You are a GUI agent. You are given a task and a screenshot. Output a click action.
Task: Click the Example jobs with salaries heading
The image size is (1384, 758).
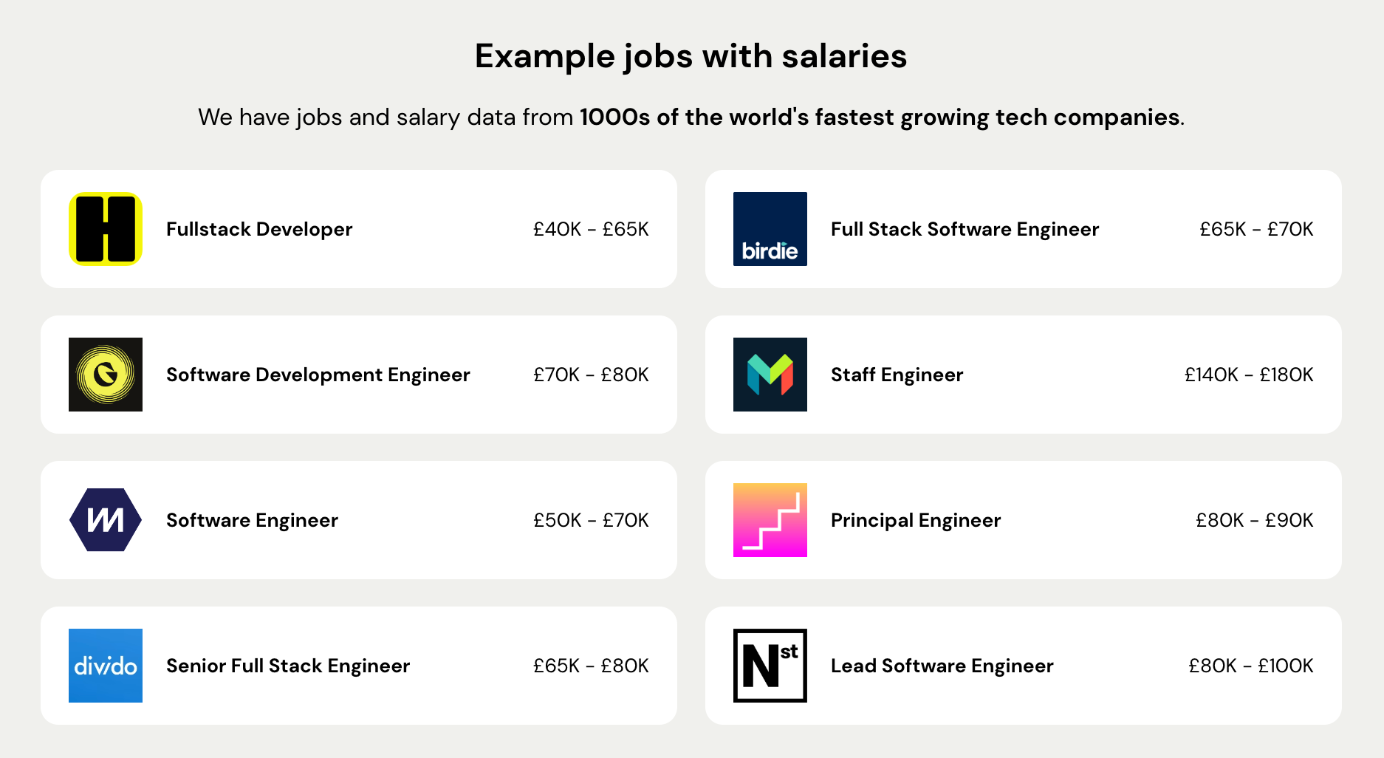pyautogui.click(x=691, y=56)
